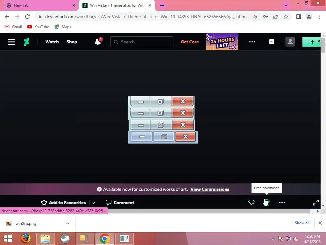Expand win8rp.png download options arrow
This screenshot has height=245, width=326.
68,223
